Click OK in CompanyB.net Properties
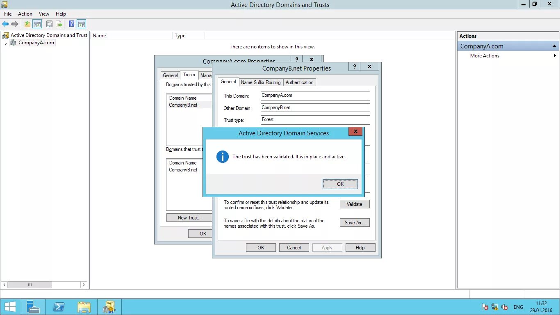560x315 pixels. [x=261, y=248]
